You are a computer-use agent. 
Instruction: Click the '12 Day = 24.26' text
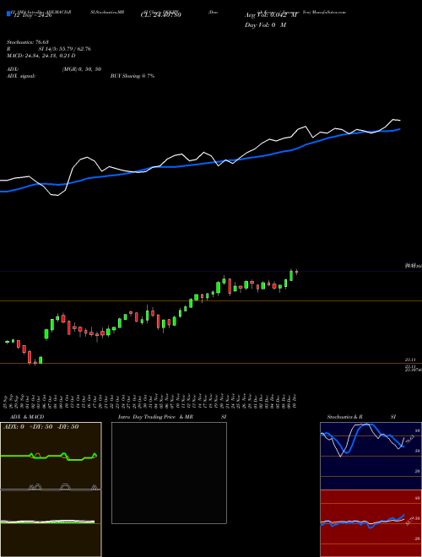(x=31, y=15)
